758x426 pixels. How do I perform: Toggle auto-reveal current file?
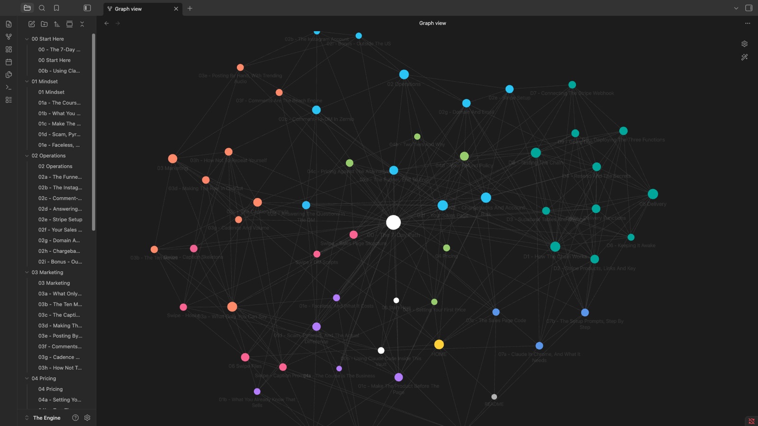(x=69, y=24)
